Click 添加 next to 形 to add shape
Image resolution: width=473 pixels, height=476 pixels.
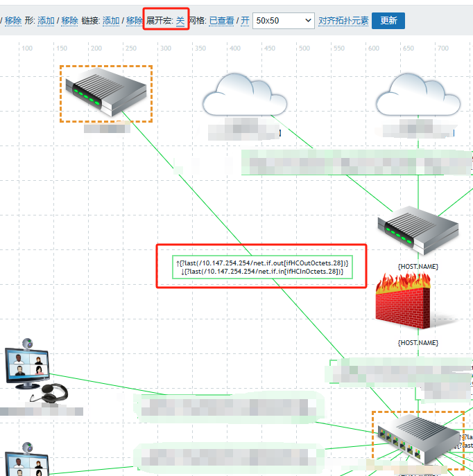click(x=46, y=21)
